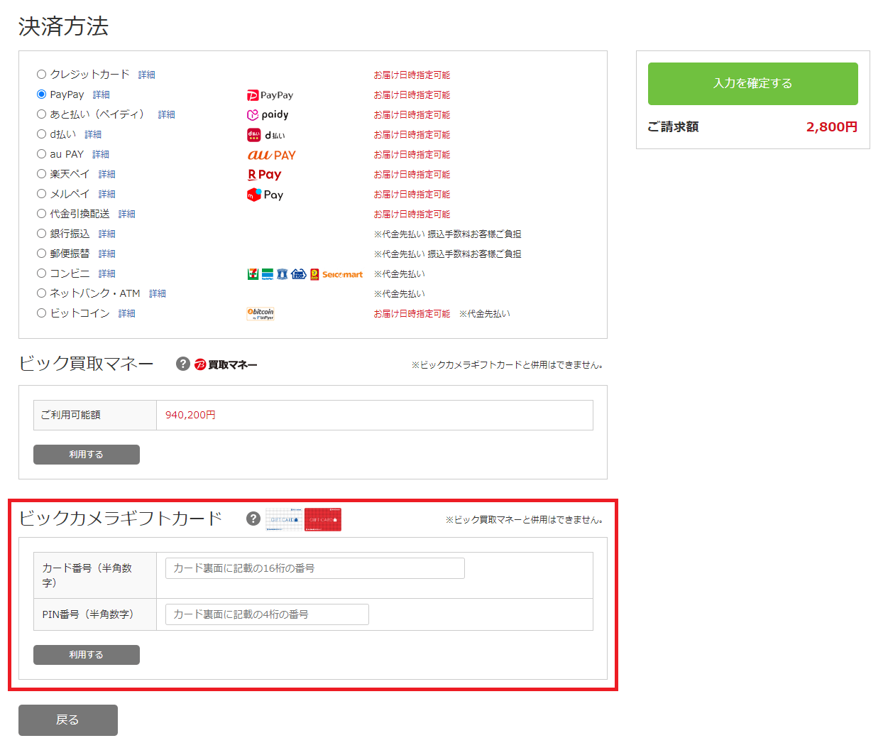Select the 楽天ペイ payment option
888x743 pixels.
coord(42,174)
